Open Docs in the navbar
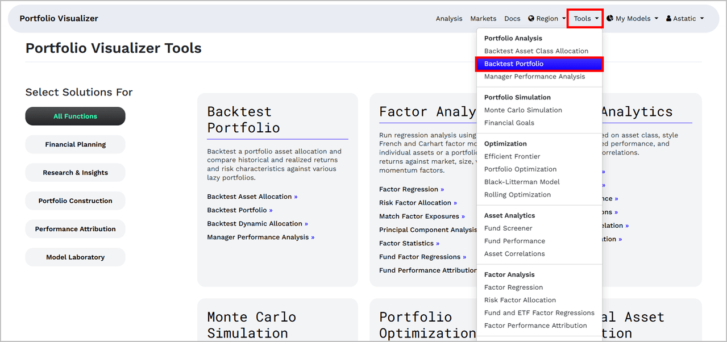The image size is (727, 342). click(x=512, y=19)
